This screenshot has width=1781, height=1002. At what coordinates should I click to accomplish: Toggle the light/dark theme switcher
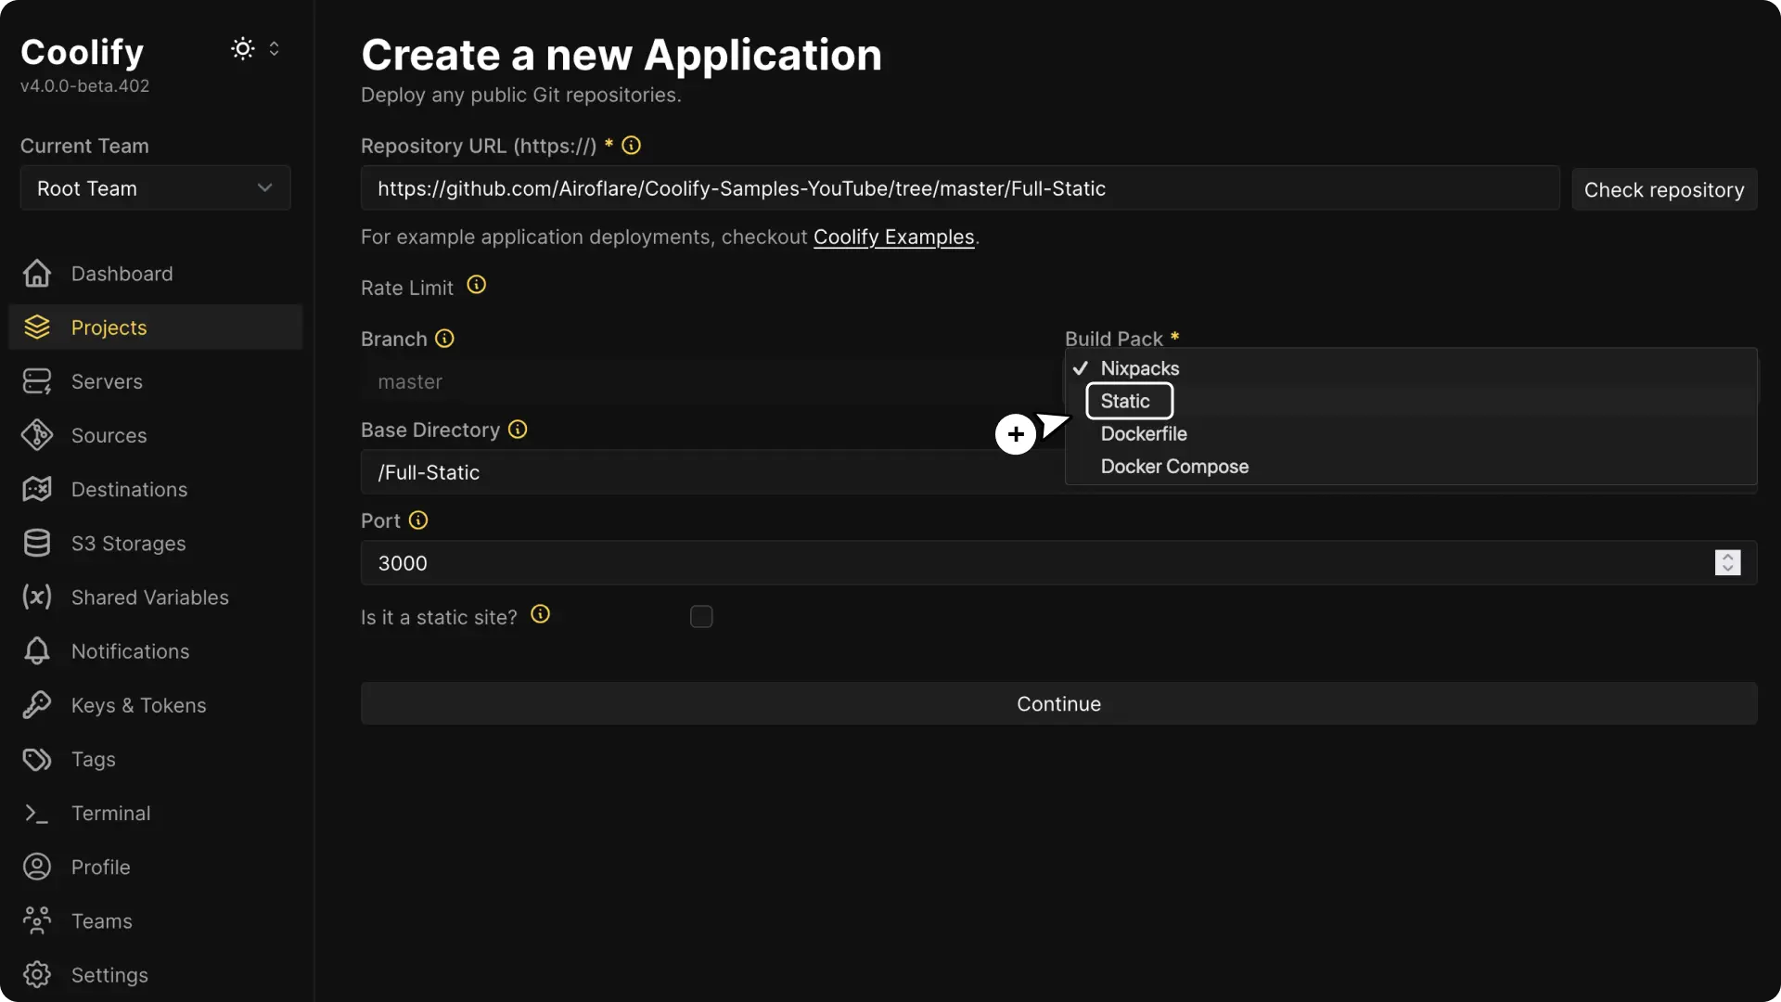coord(242,48)
